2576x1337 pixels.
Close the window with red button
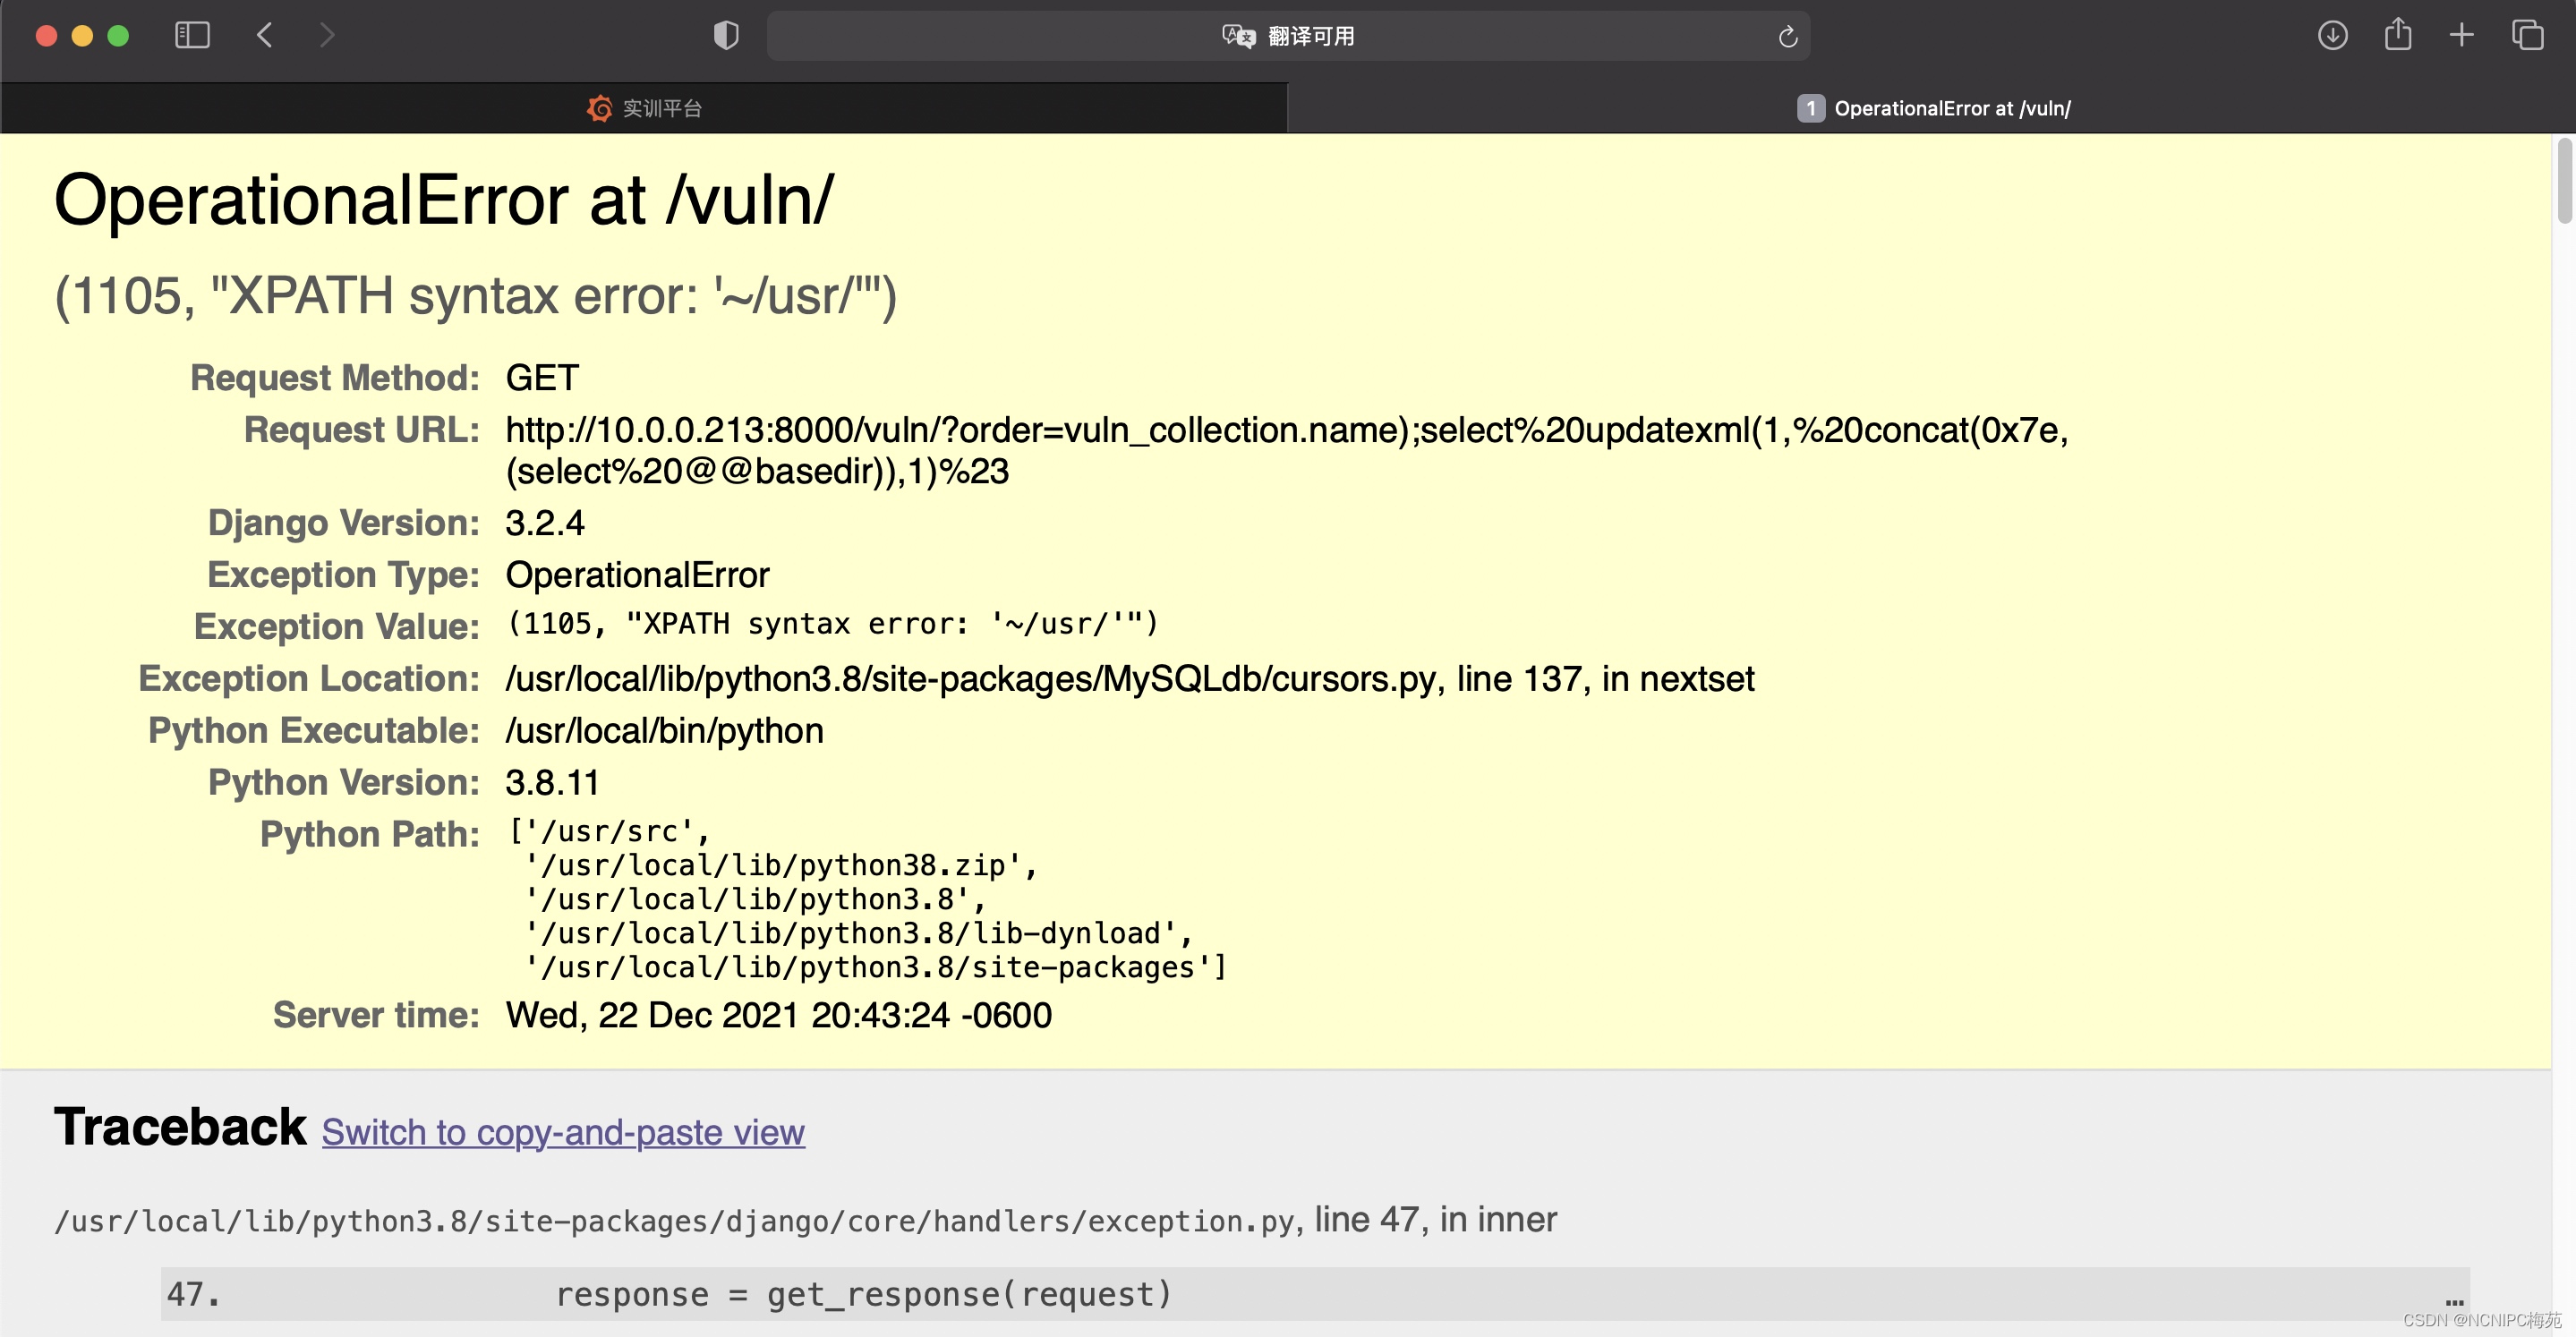46,36
